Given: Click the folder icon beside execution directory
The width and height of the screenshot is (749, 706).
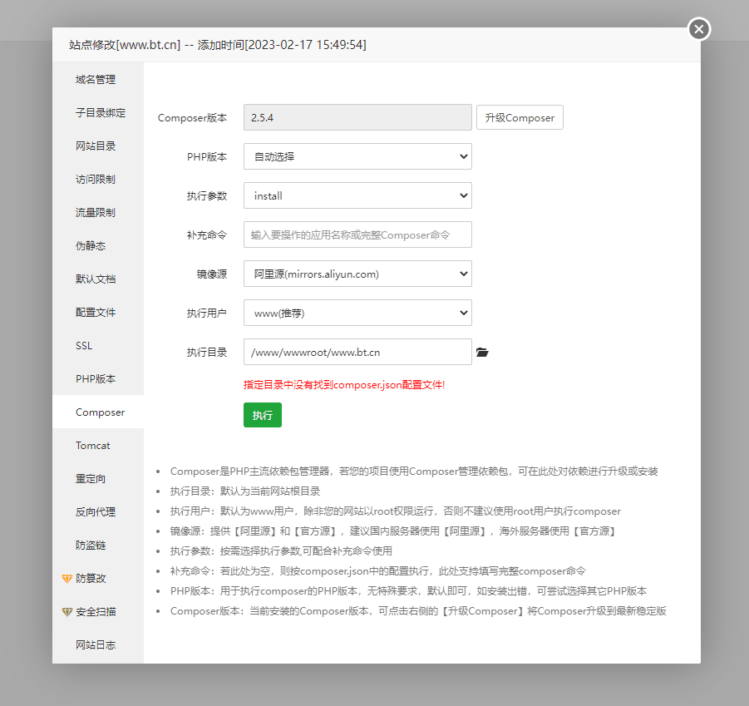Looking at the screenshot, I should click(482, 353).
